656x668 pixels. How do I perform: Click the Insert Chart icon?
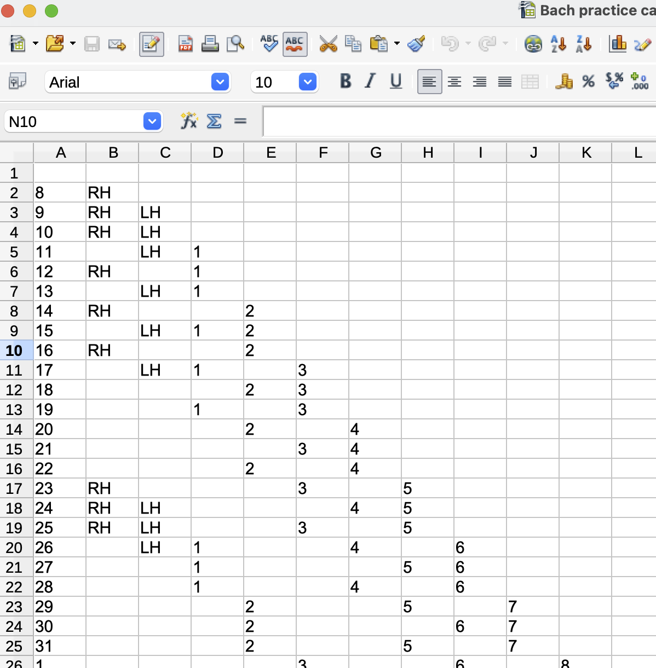(618, 44)
